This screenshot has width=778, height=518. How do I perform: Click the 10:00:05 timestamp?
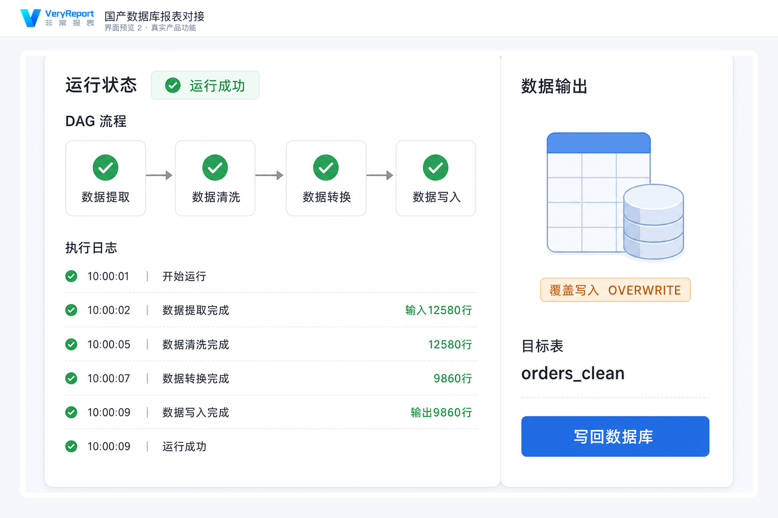109,344
